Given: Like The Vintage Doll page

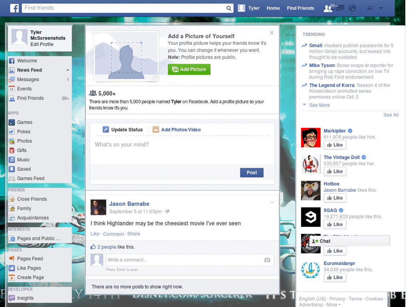Looking at the screenshot, I should [335, 171].
